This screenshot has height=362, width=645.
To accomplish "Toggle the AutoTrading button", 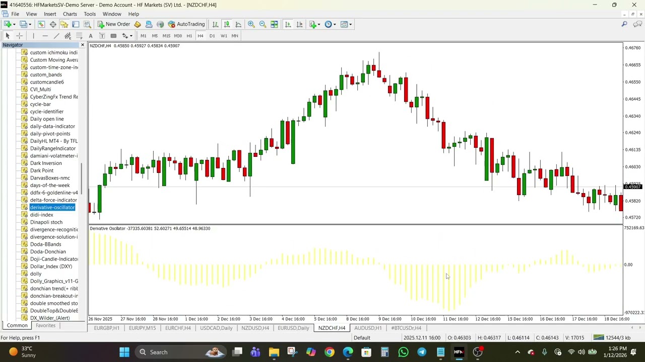I will click(186, 24).
